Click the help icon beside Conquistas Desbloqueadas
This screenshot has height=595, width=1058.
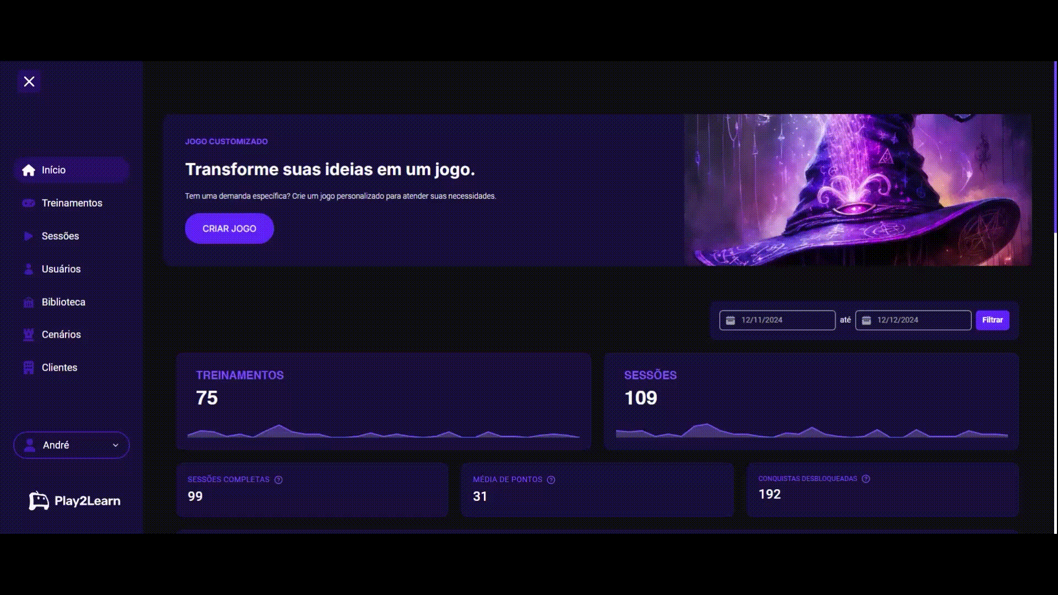866,479
